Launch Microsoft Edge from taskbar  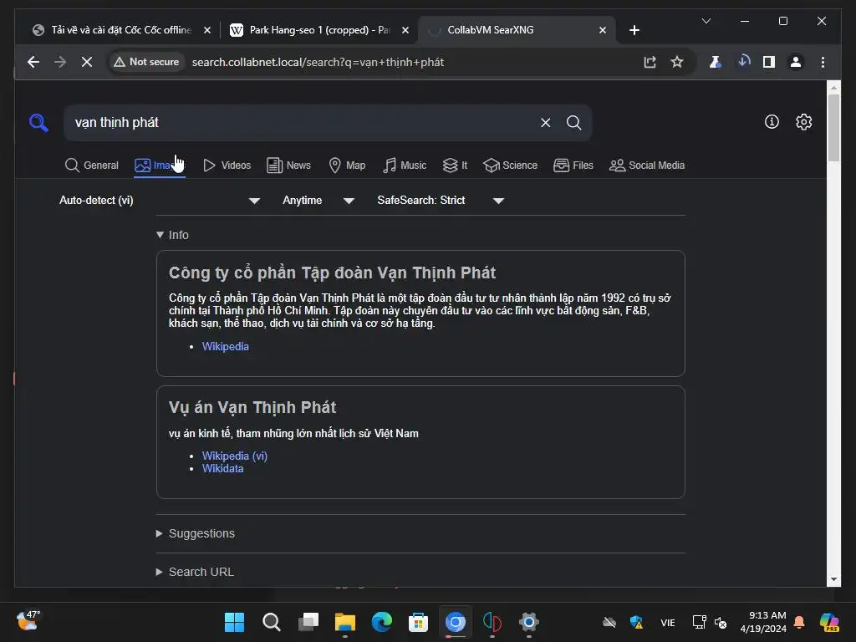[x=381, y=622]
